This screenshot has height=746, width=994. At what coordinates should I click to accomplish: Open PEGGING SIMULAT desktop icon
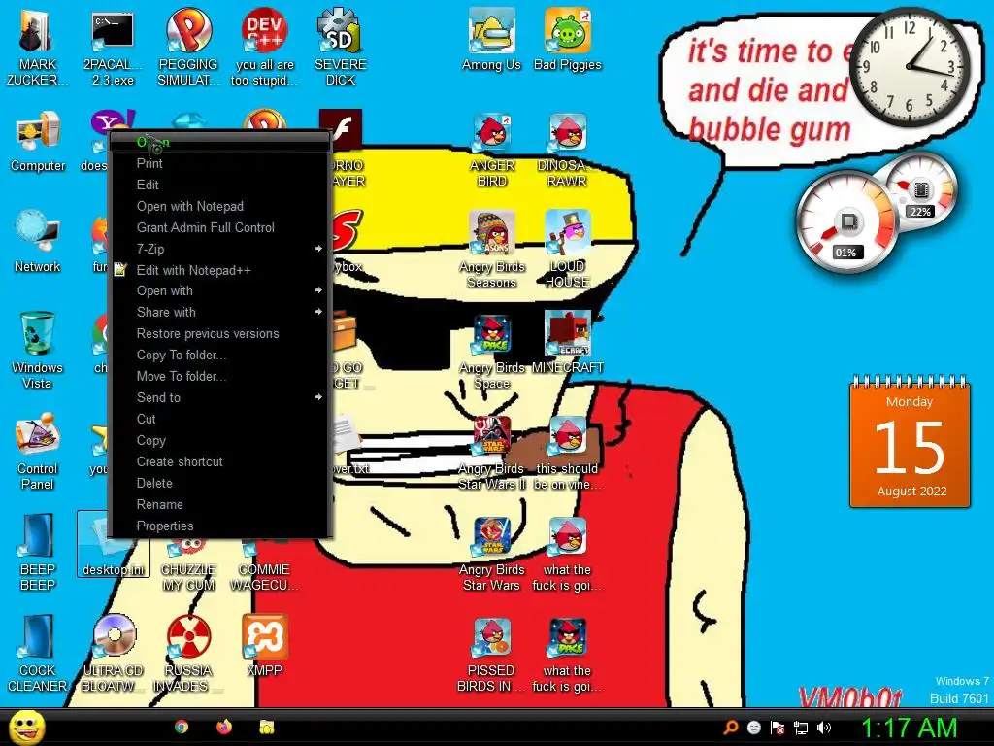(188, 48)
